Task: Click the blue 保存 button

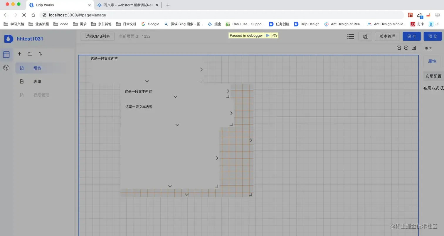Action: click(412, 36)
